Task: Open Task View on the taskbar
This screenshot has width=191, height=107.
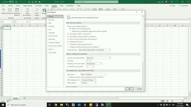Action: pyautogui.click(x=50, y=105)
